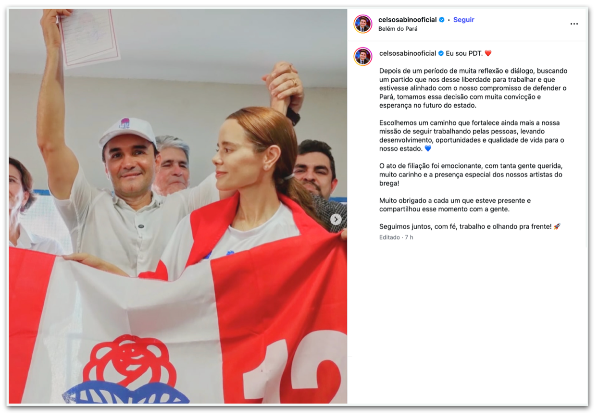Open the 'Belém do Pará' location link
598x418 pixels.
[x=398, y=29]
